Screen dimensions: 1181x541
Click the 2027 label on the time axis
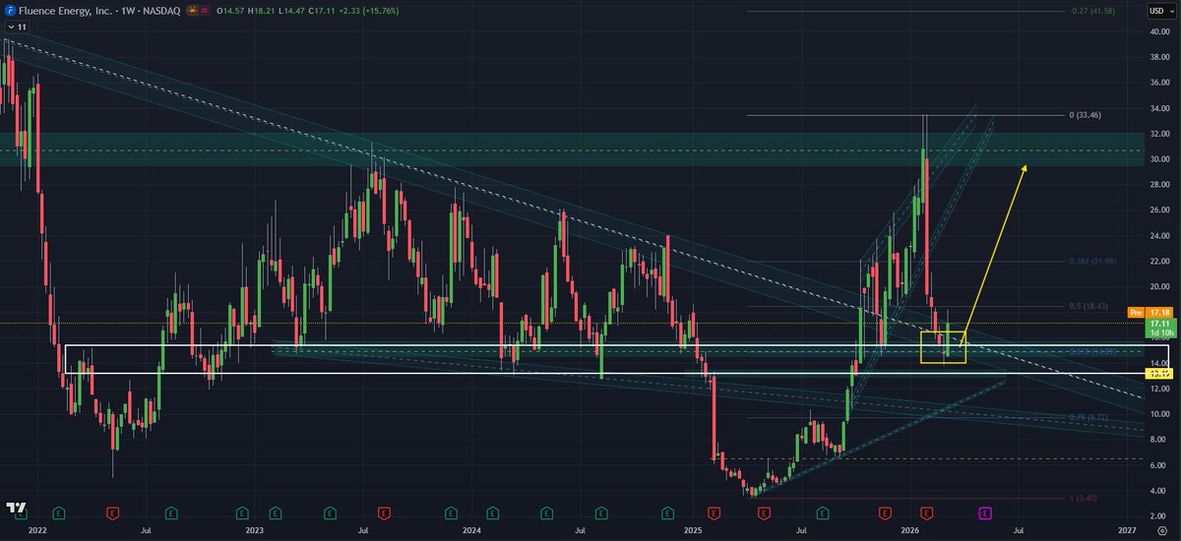coord(1128,529)
